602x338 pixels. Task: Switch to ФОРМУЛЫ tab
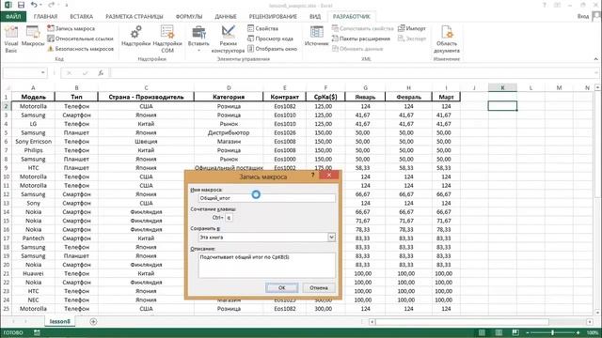(189, 17)
